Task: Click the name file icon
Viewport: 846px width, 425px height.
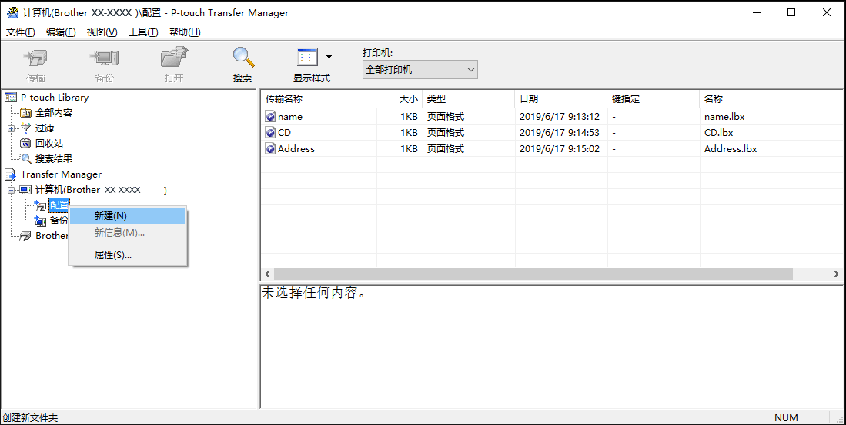Action: [x=270, y=116]
